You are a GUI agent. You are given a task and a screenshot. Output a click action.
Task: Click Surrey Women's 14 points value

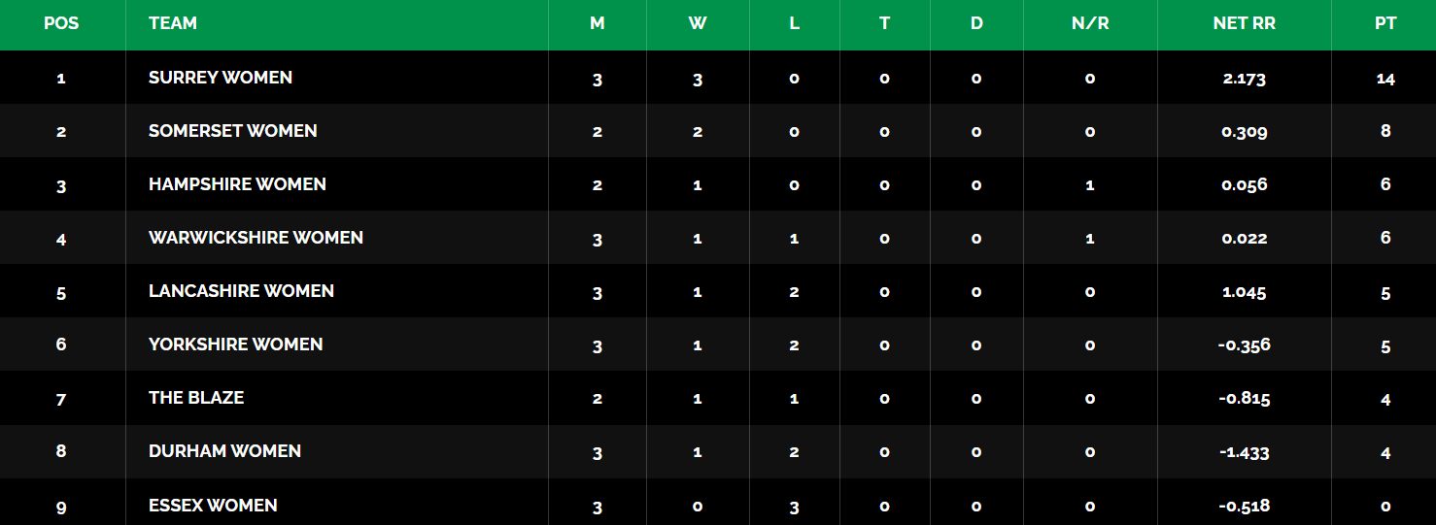(1385, 79)
